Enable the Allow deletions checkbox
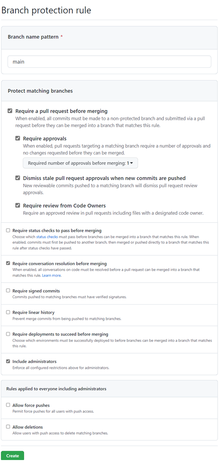Viewport: 219px width, 463px height. click(8, 427)
